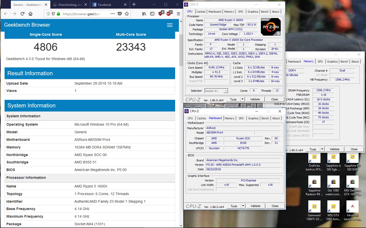
Task: Go to the Firefox home page
Action: [x=30, y=14]
